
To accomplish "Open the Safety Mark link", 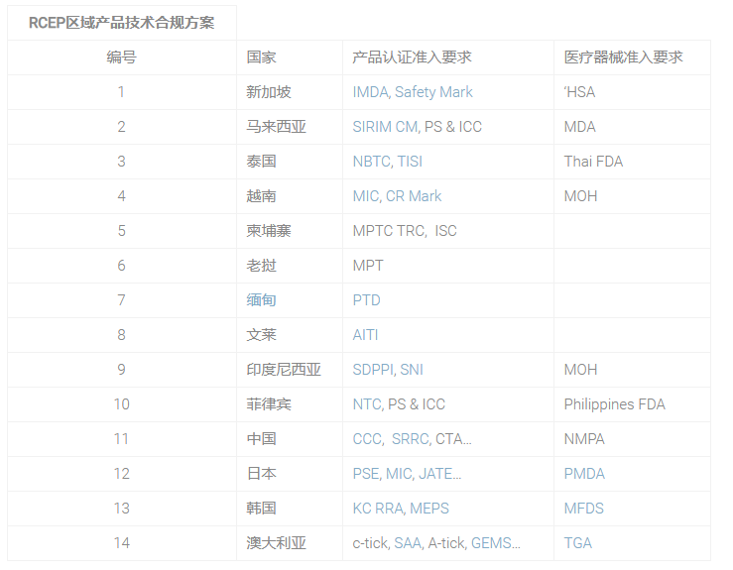I will tap(433, 92).
